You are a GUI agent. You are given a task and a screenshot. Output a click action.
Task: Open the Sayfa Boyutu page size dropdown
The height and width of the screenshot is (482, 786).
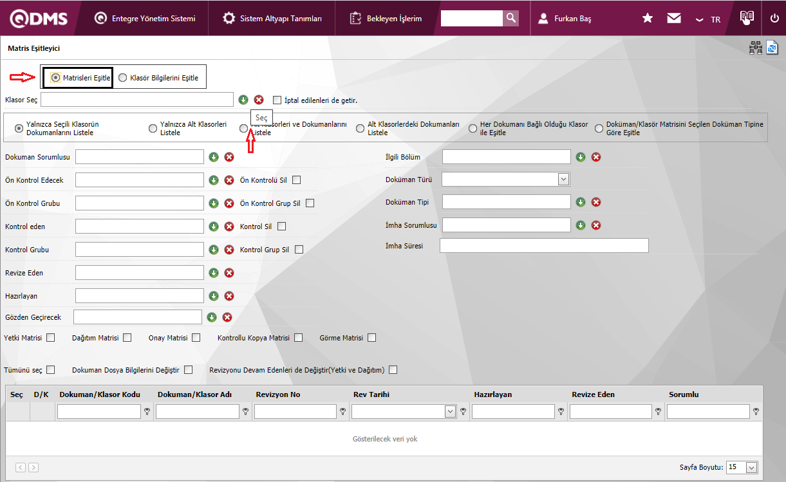pyautogui.click(x=751, y=468)
